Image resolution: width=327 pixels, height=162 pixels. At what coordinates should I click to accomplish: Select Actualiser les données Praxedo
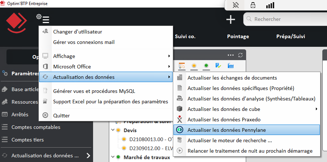tap(247, 120)
